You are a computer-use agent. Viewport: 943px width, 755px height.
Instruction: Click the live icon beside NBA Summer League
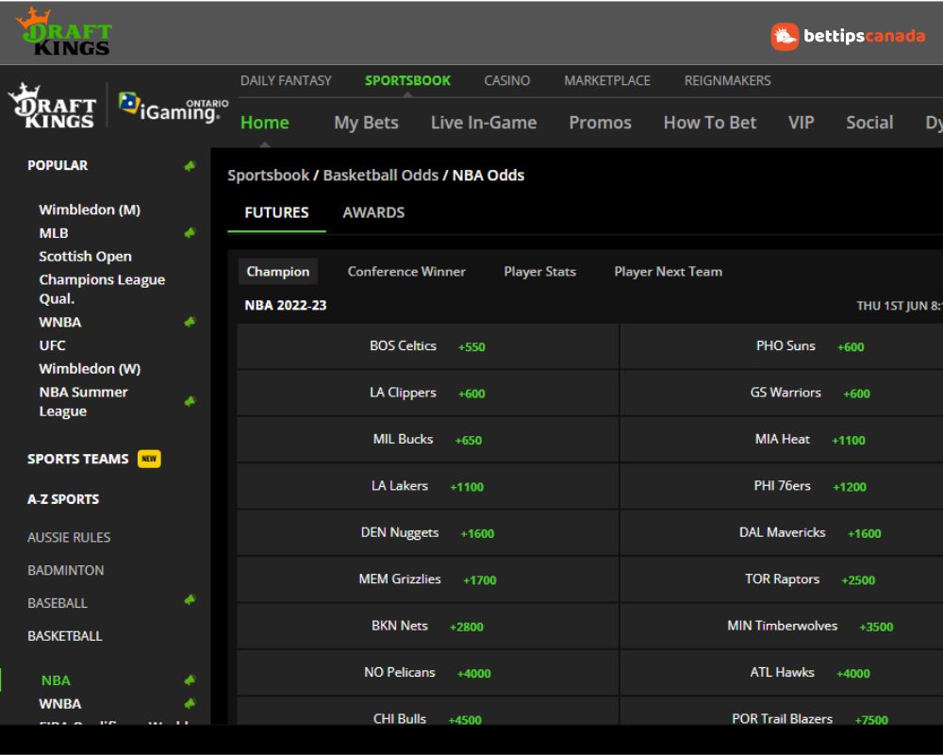[x=190, y=401]
